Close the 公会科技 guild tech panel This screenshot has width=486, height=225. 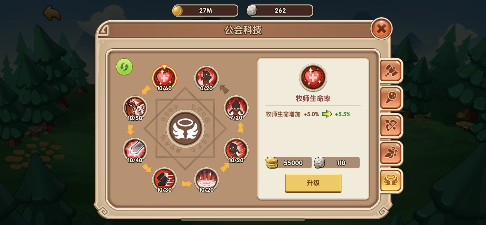tap(381, 29)
